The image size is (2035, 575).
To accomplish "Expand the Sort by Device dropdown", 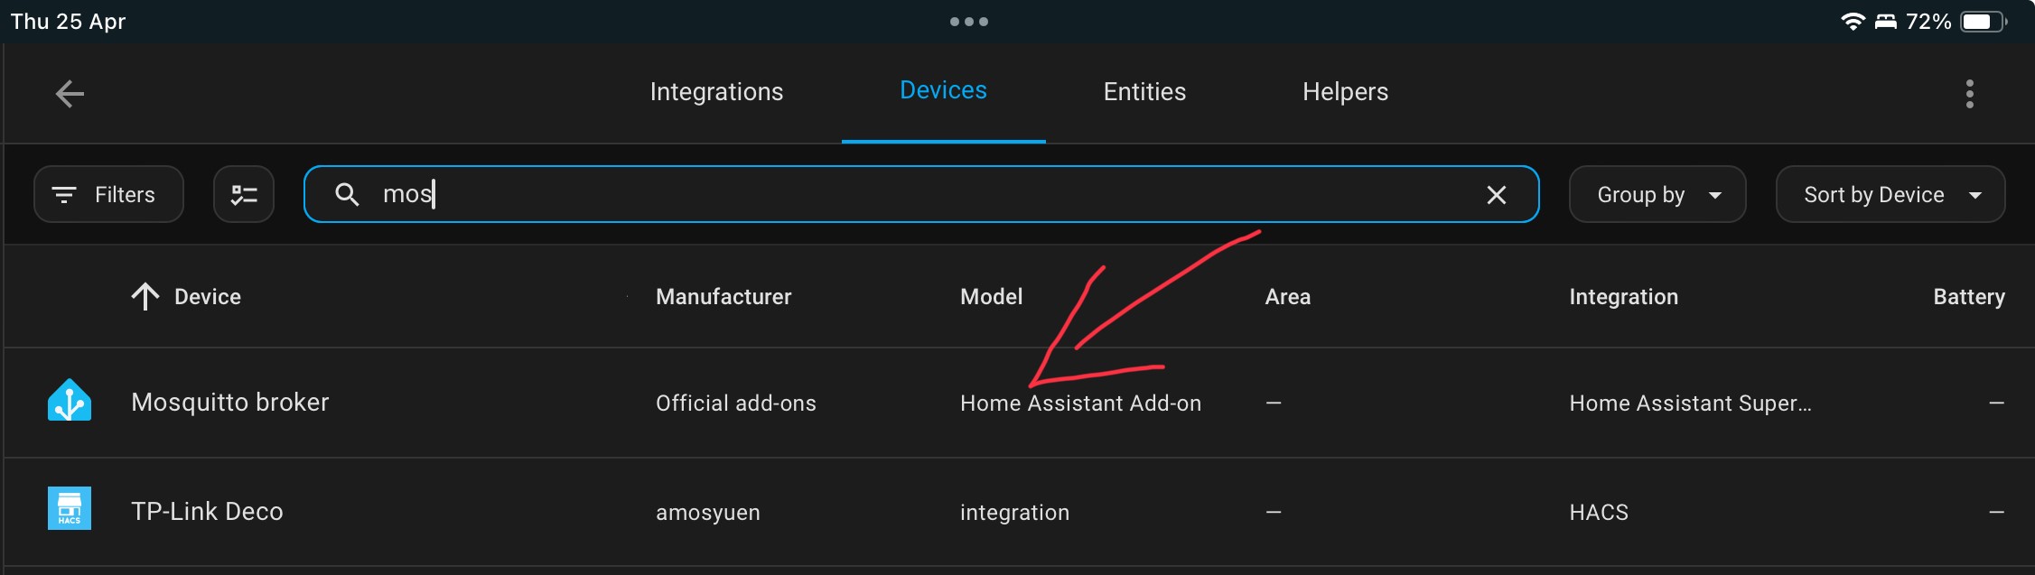I will [1890, 194].
